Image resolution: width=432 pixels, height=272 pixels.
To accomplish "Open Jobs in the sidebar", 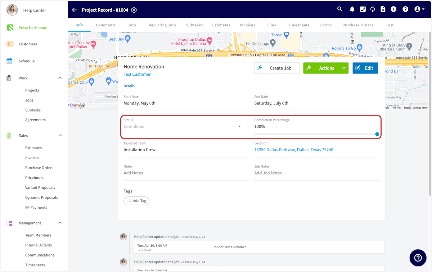I will 29,100.
